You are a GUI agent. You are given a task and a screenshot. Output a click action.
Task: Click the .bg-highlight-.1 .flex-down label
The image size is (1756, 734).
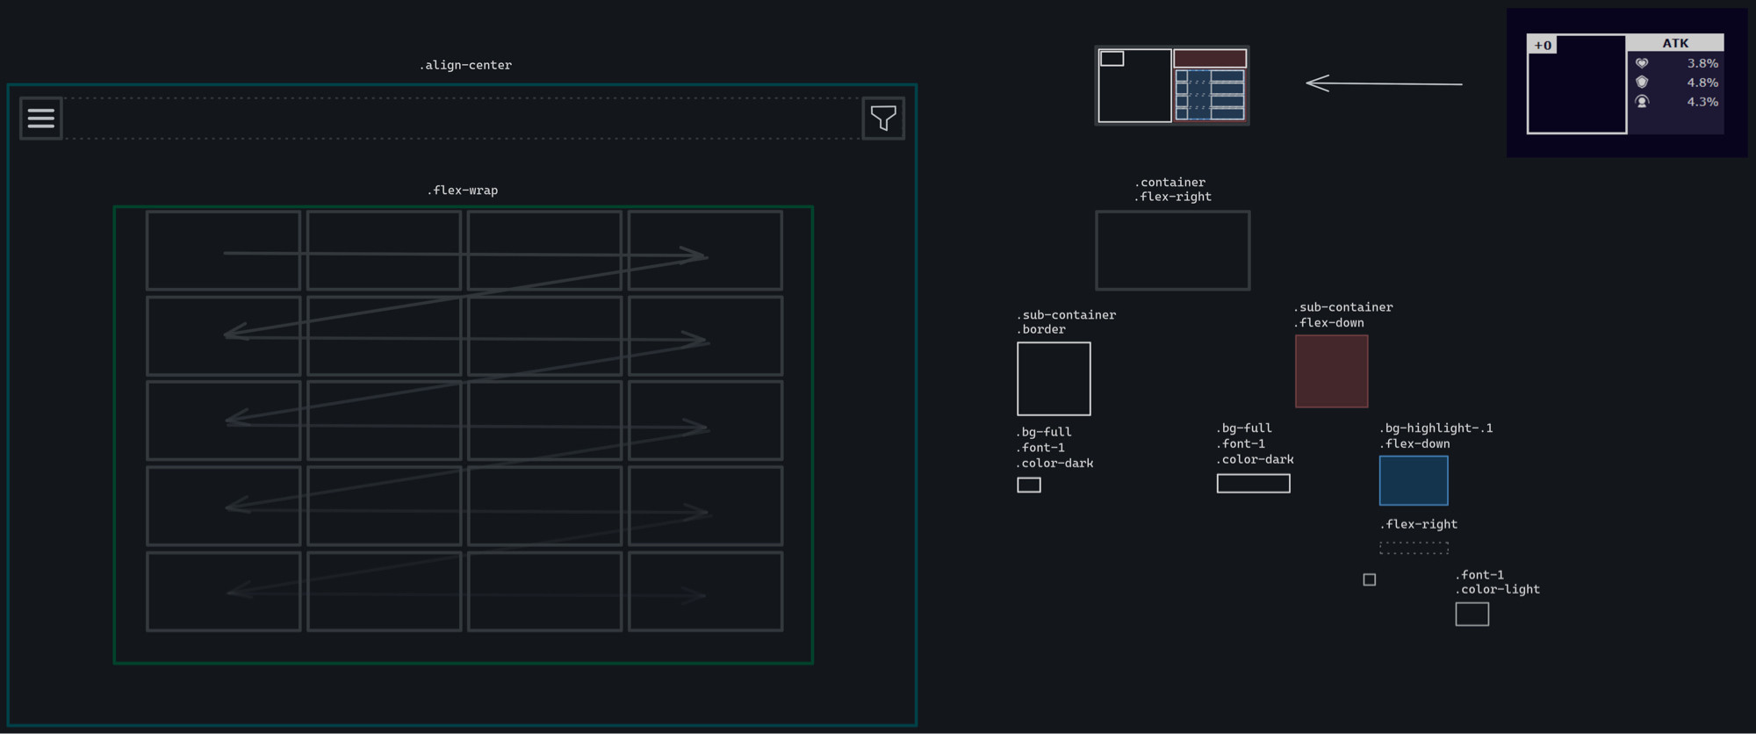(1436, 435)
